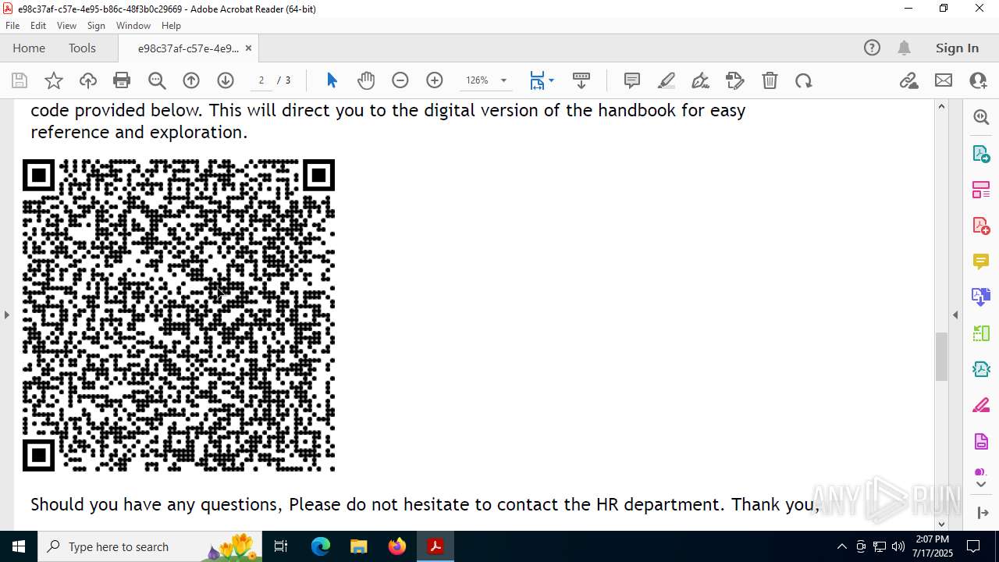Switch to Home tab

(29, 48)
